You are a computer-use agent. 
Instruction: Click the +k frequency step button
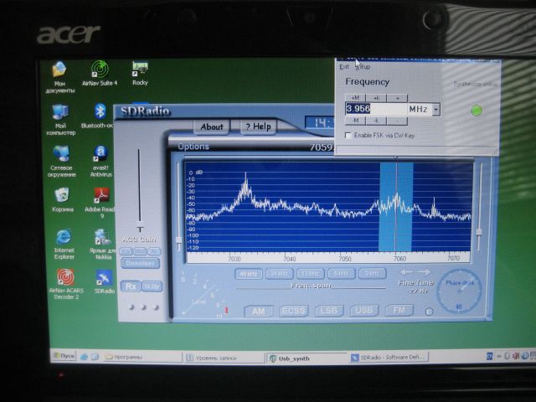tap(376, 98)
